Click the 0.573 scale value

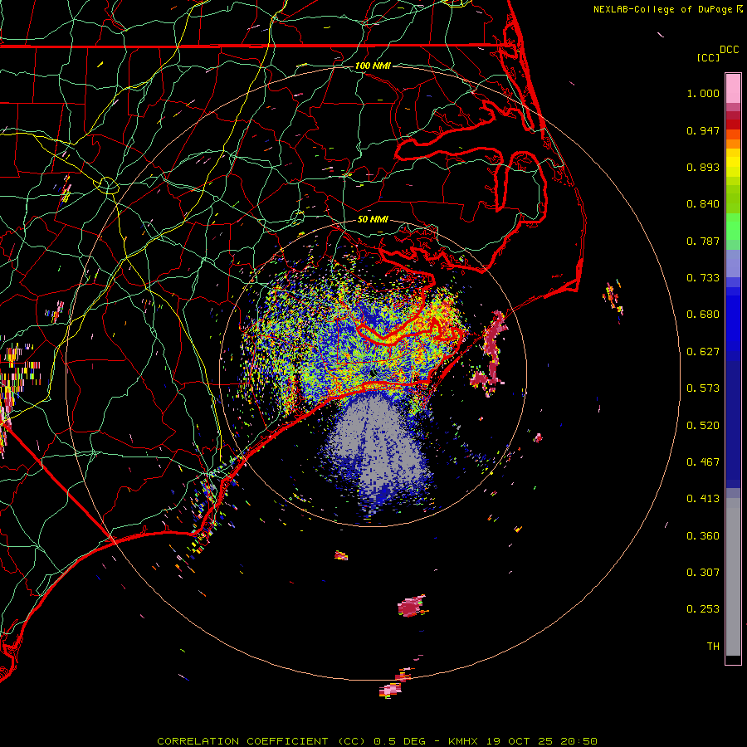coord(703,388)
